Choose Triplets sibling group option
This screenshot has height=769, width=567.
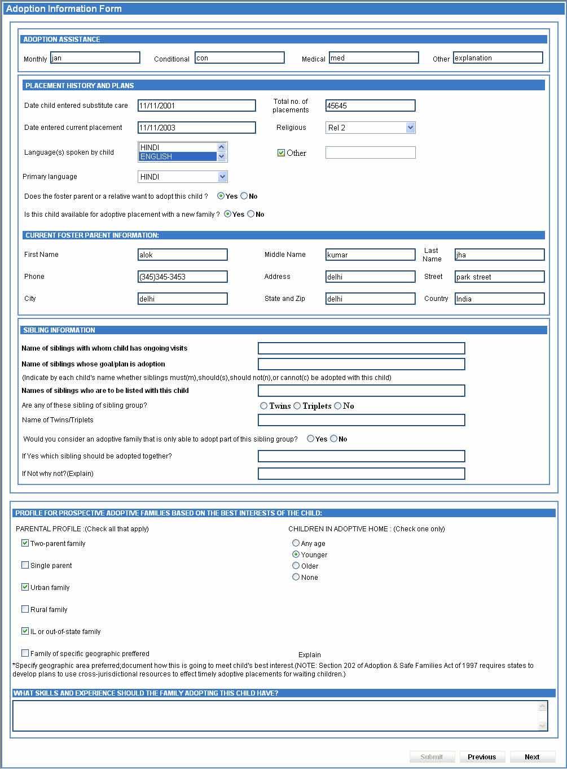pyautogui.click(x=297, y=406)
